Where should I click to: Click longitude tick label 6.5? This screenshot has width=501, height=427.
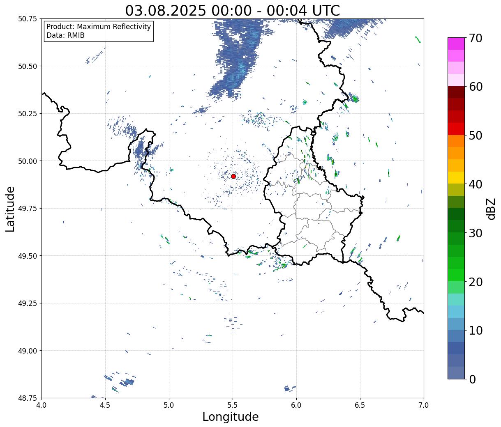click(x=360, y=405)
